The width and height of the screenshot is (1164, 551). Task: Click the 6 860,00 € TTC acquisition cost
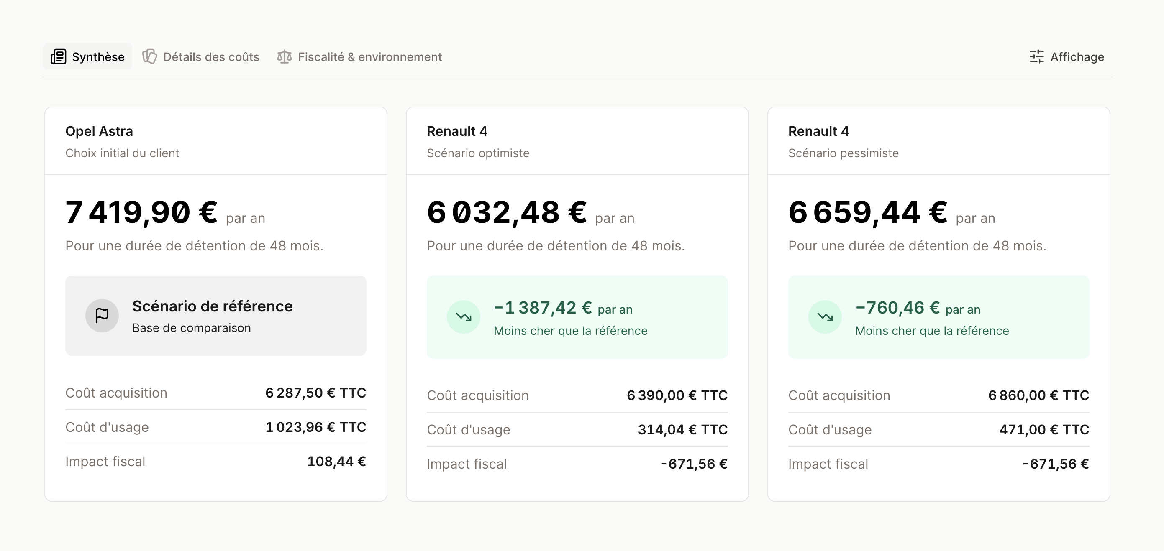[1039, 395]
